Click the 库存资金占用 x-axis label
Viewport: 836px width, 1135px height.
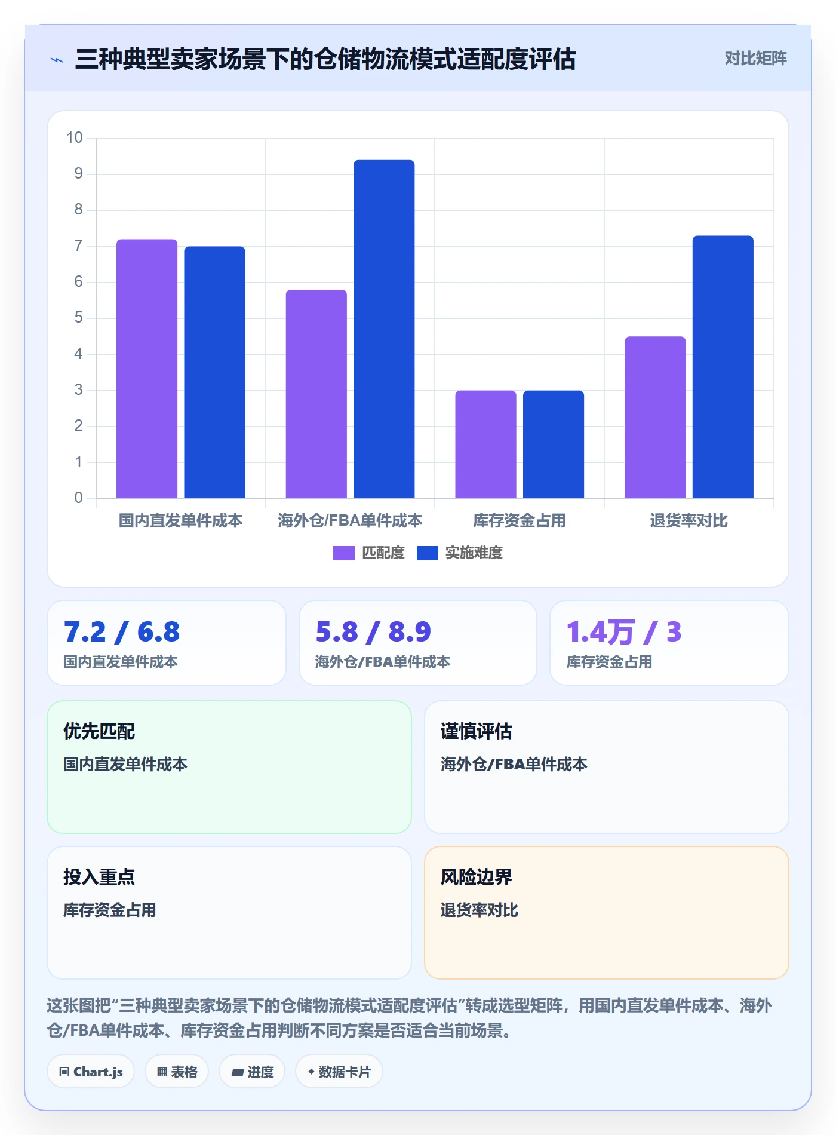tap(520, 521)
